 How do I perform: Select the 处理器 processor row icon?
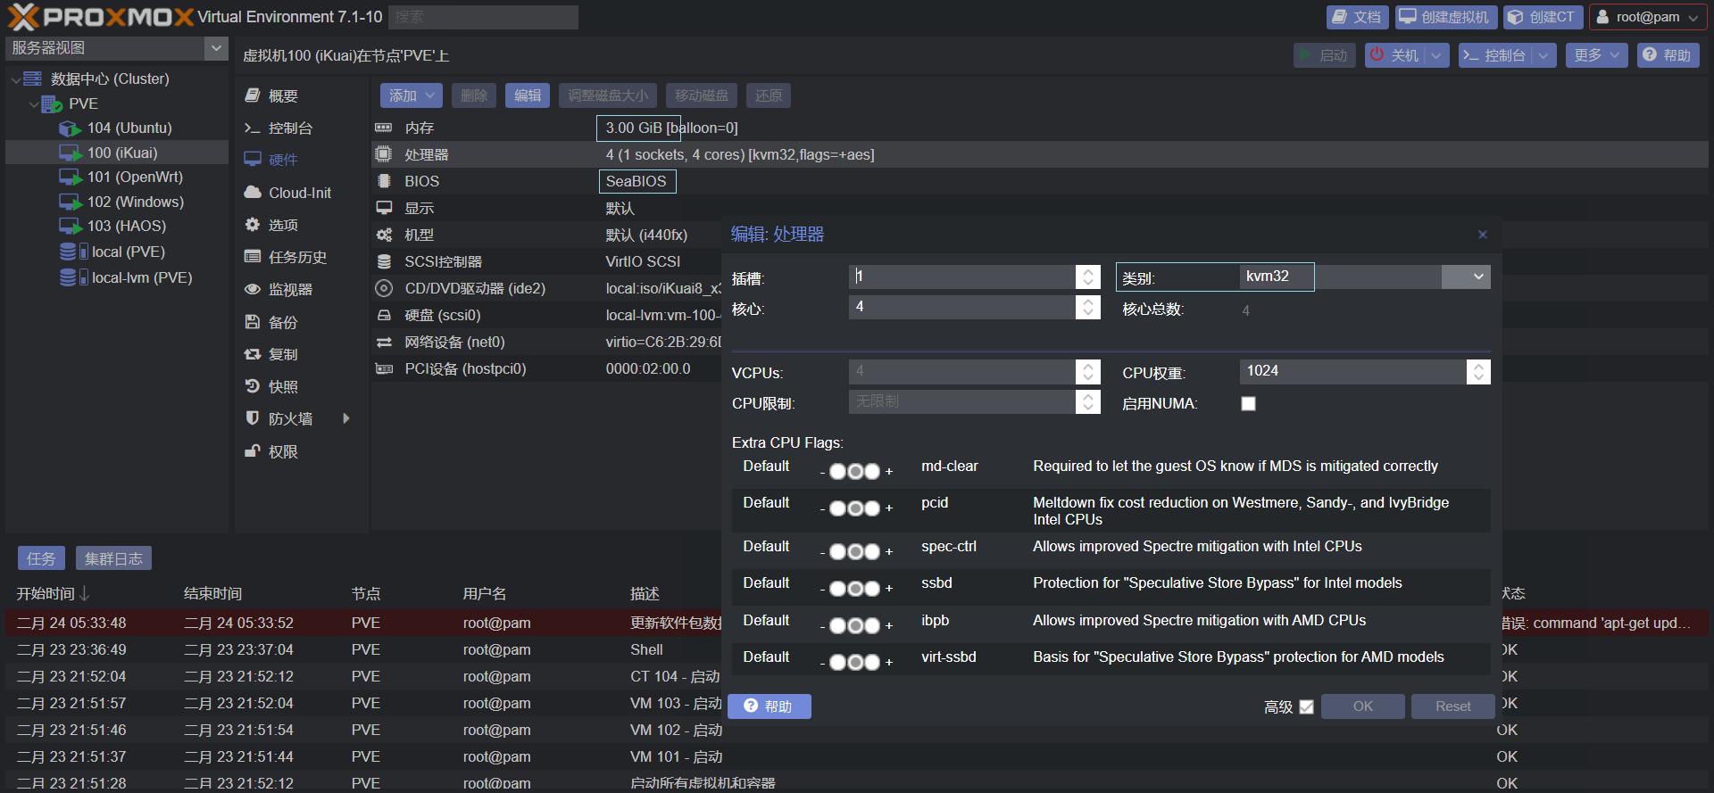point(384,154)
